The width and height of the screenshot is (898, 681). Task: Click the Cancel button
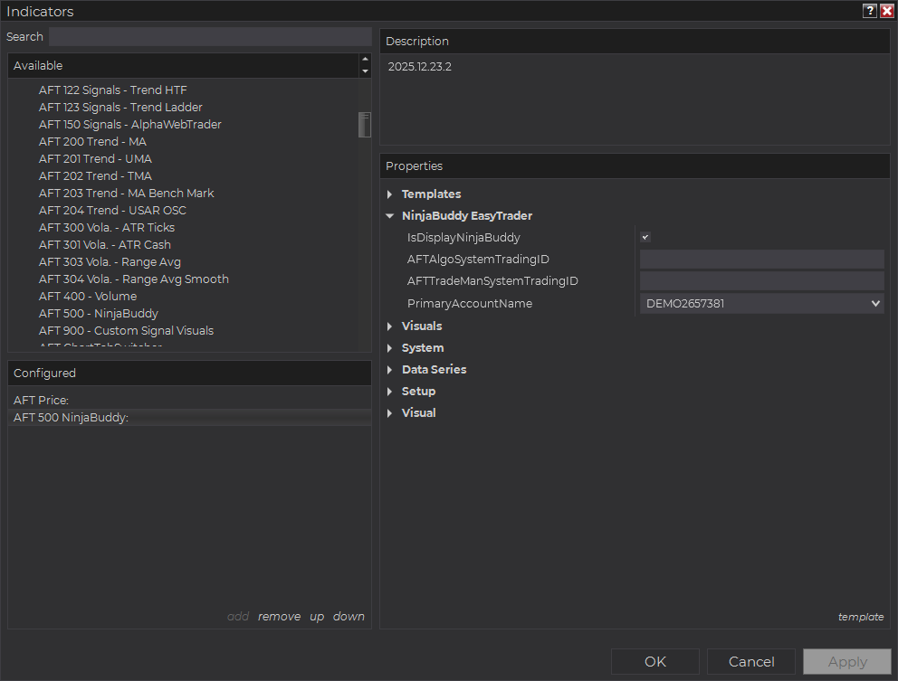click(x=751, y=661)
